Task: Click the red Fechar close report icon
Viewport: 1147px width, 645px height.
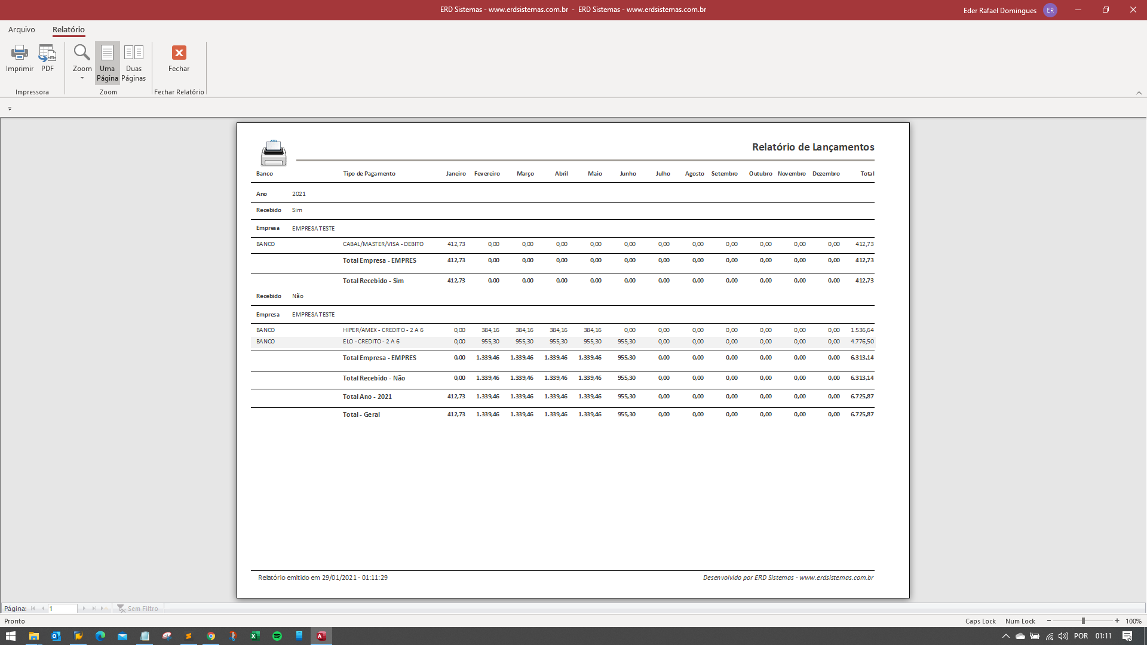Action: [x=179, y=53]
